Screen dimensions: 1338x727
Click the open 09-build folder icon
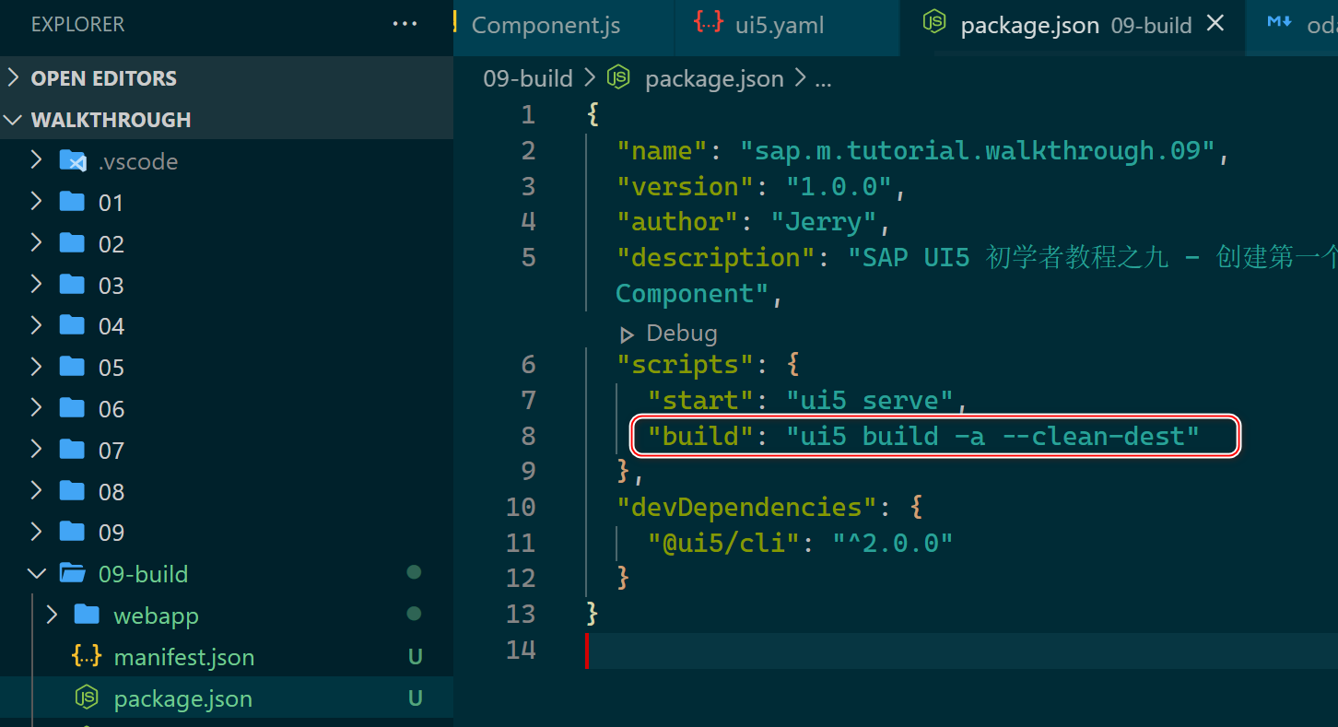click(x=73, y=574)
